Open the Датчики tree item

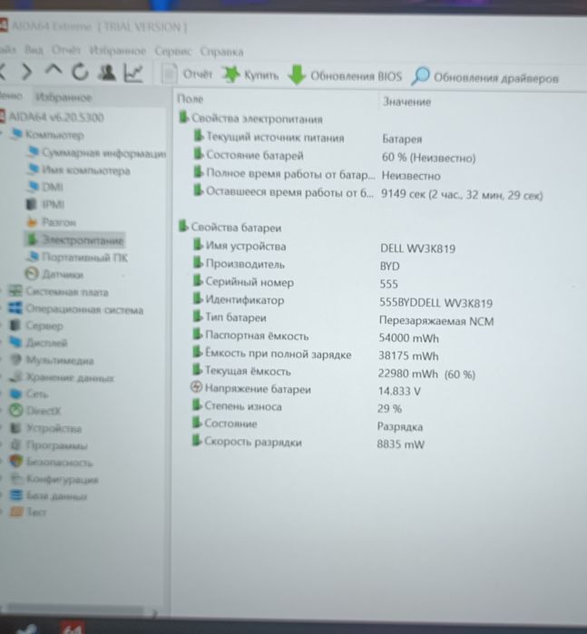coord(54,275)
